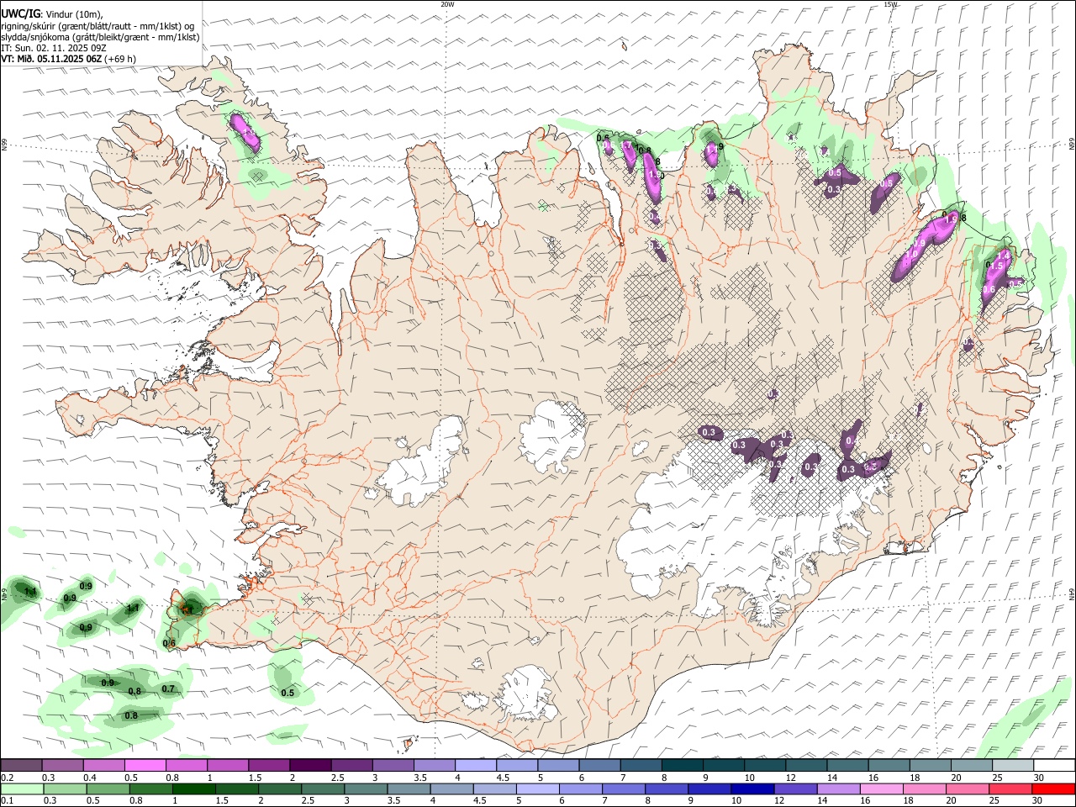Select the dark mauve 0.2 swatch in upper legend row
The width and height of the screenshot is (1076, 807).
[x=21, y=765]
